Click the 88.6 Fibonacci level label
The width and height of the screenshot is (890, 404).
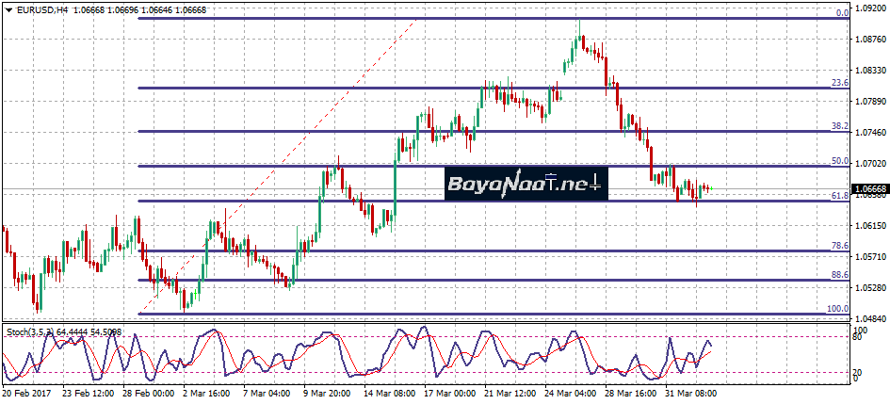840,275
